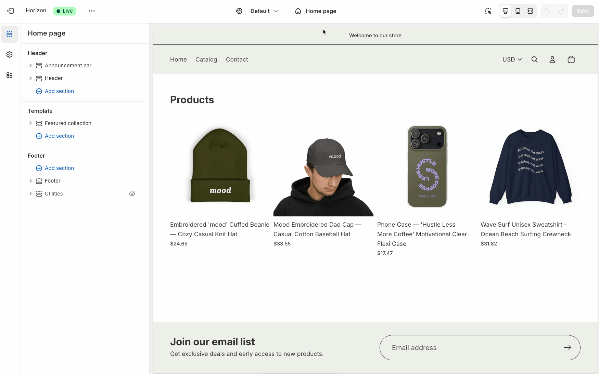Activate the section inspector tool
599x374 pixels.
(488, 11)
